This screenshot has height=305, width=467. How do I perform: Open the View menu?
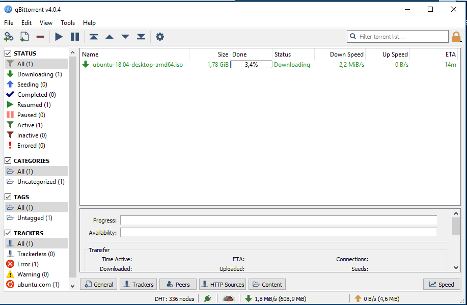(46, 23)
